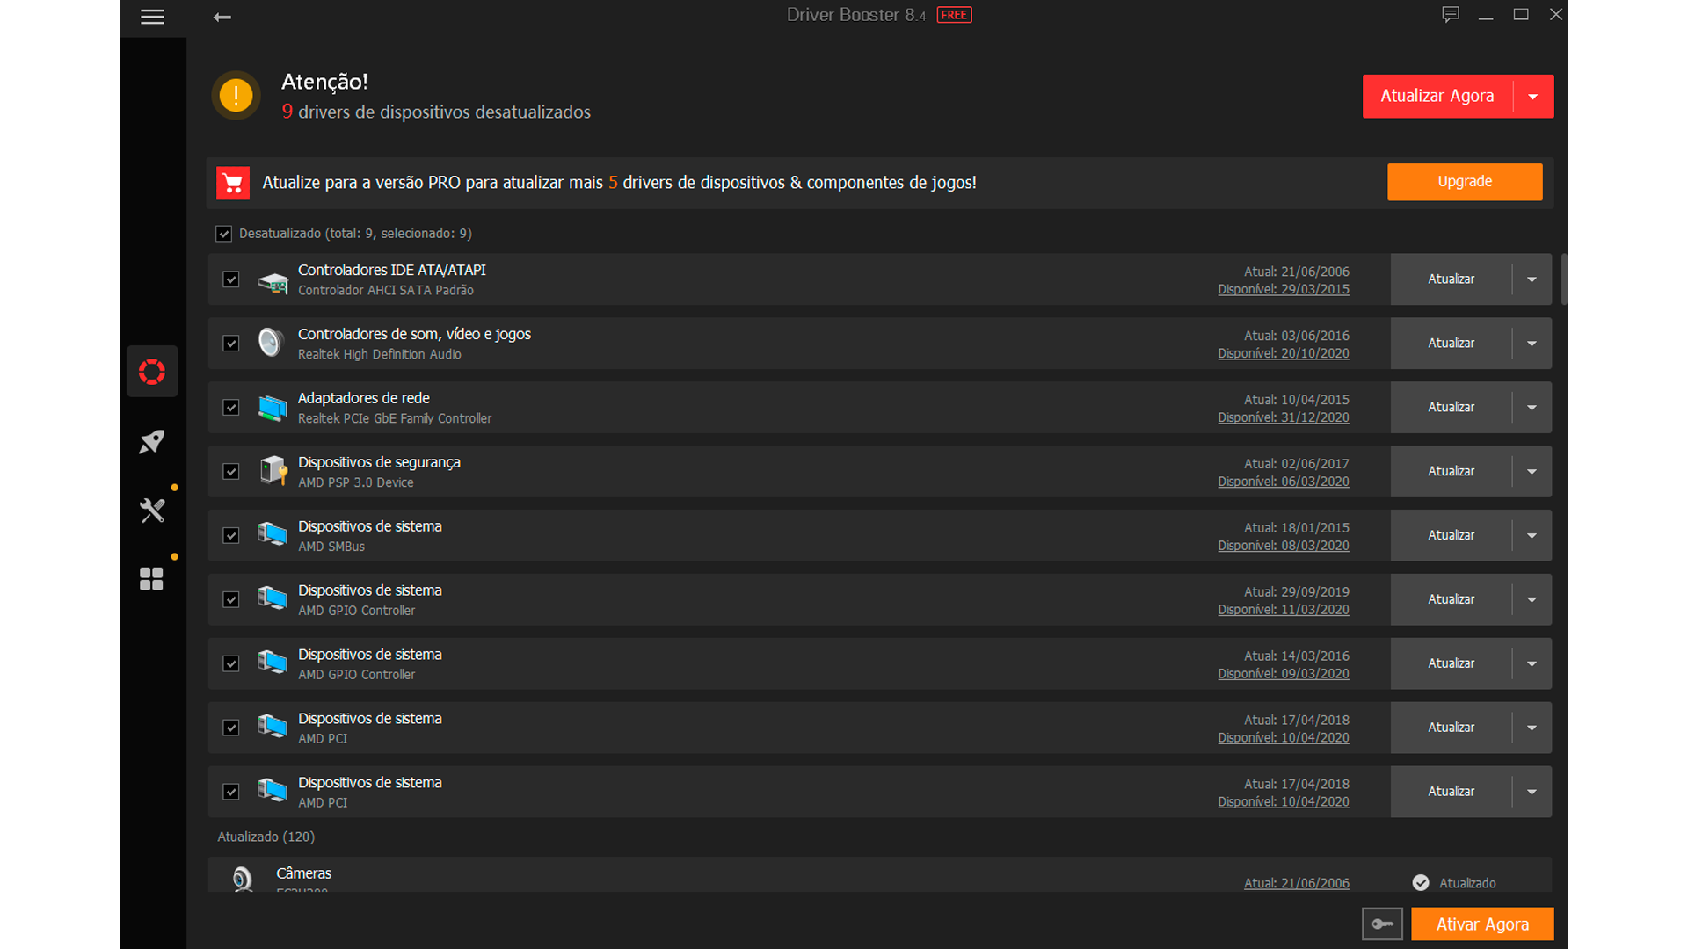
Task: Click Atualizar for AMD PSP 3.0 Device
Action: coord(1451,472)
